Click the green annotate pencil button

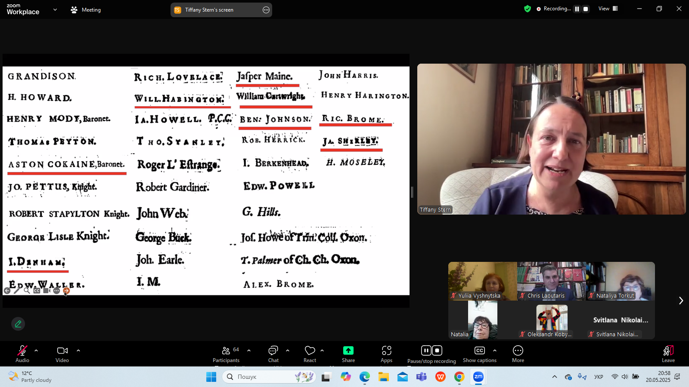[x=18, y=324]
